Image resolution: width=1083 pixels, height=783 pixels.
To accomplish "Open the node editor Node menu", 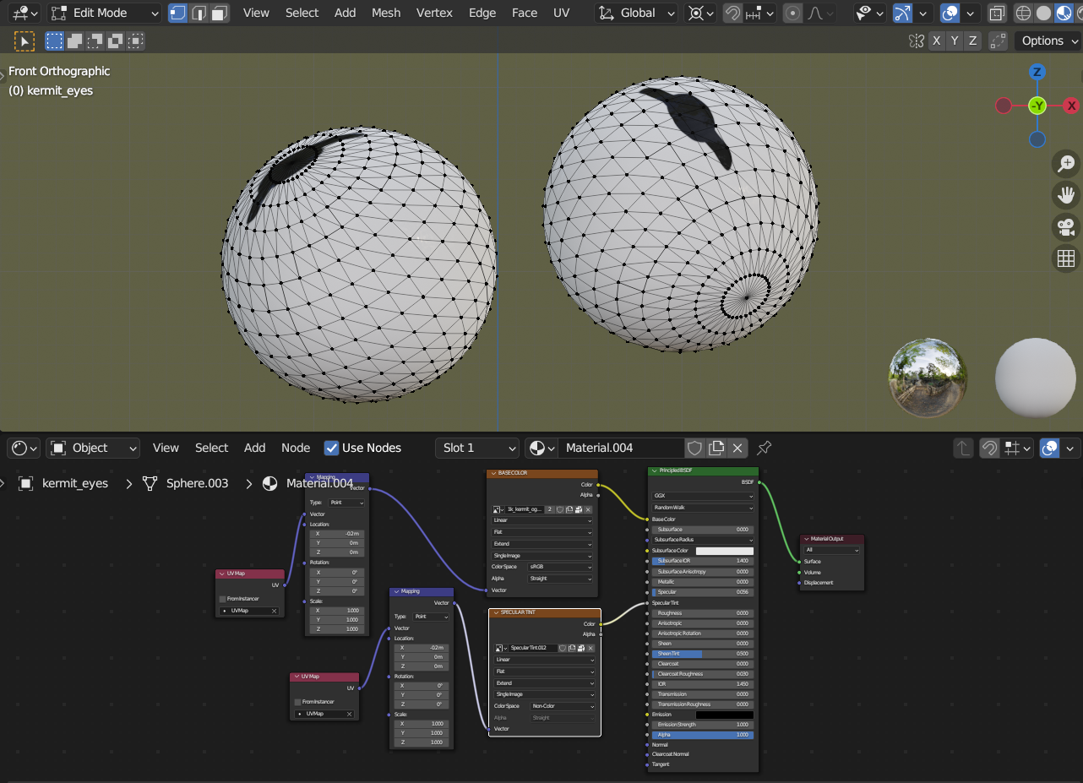I will [296, 448].
